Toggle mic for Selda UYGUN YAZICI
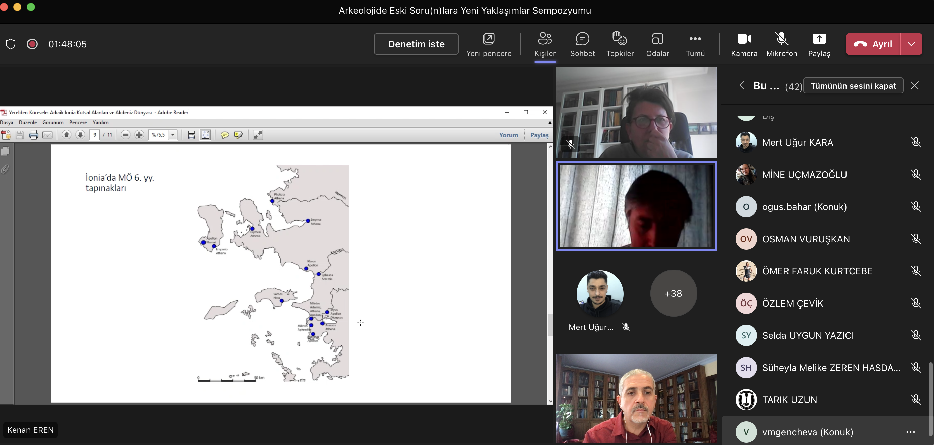The width and height of the screenshot is (934, 445). pos(916,335)
